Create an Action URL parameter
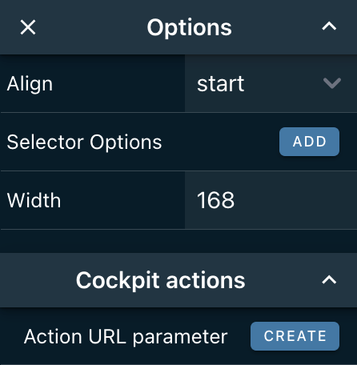The image size is (357, 365). coord(295,336)
